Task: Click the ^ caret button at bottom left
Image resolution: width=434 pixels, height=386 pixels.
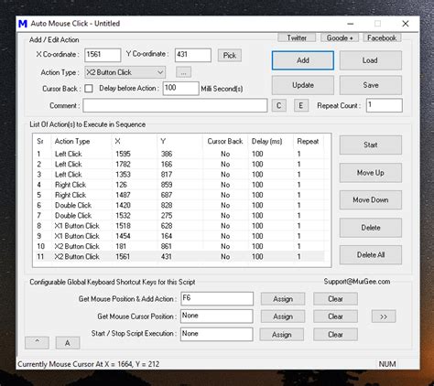Action: [37, 343]
